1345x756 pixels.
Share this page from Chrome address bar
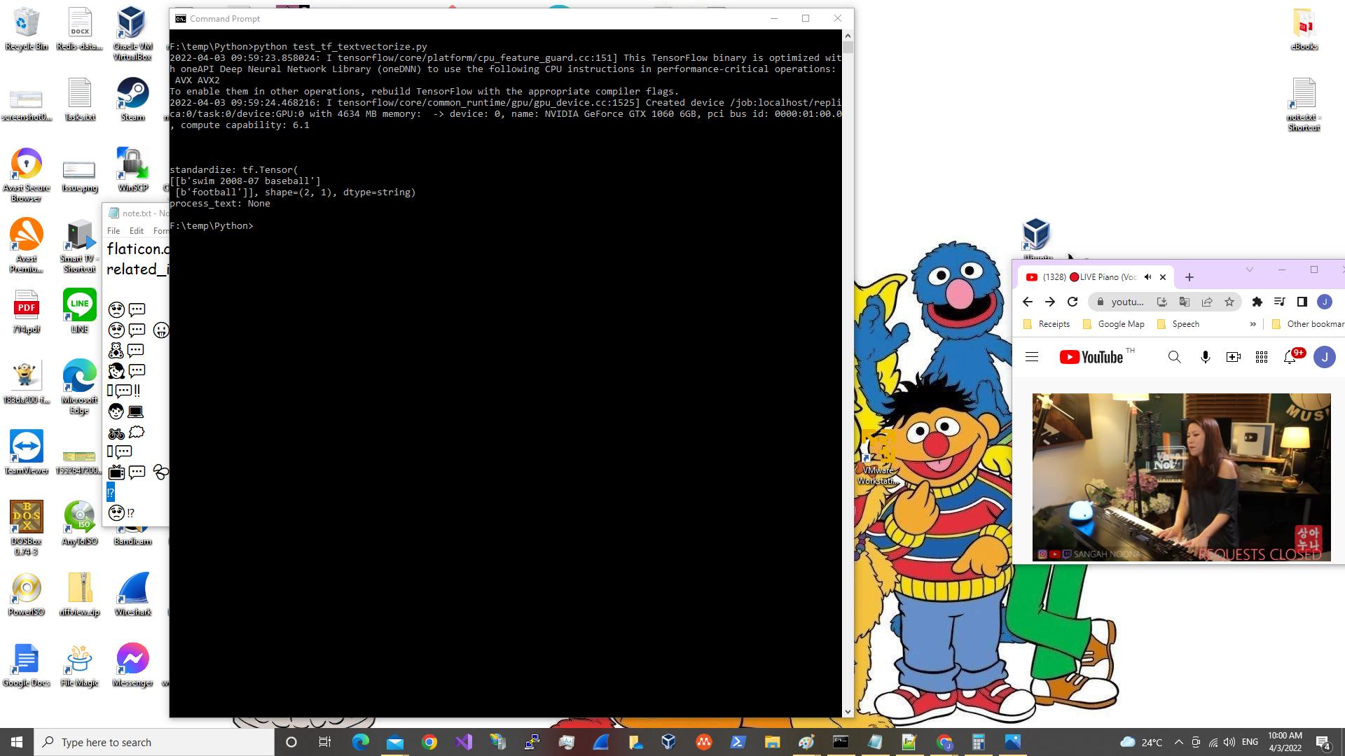coord(1207,302)
